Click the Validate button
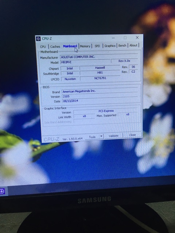This screenshot has height=233, width=175. click(113, 136)
